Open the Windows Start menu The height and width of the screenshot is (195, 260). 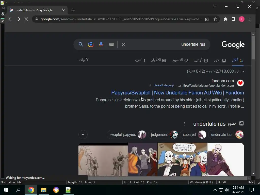6,190
